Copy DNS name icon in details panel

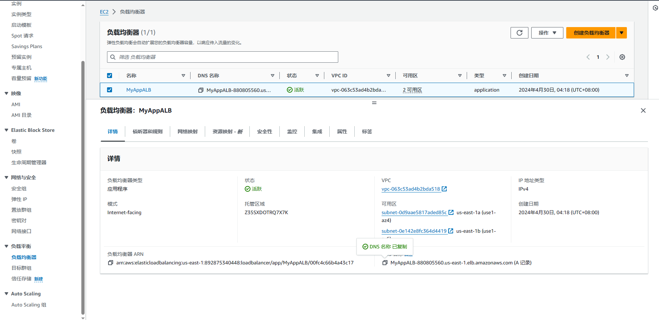tap(385, 263)
